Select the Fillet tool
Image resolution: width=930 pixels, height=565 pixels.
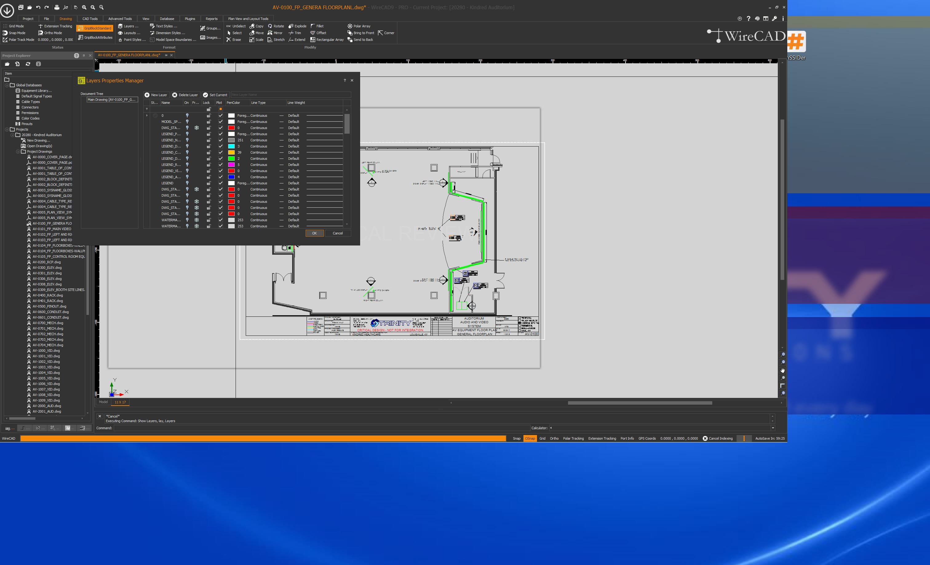pos(317,26)
